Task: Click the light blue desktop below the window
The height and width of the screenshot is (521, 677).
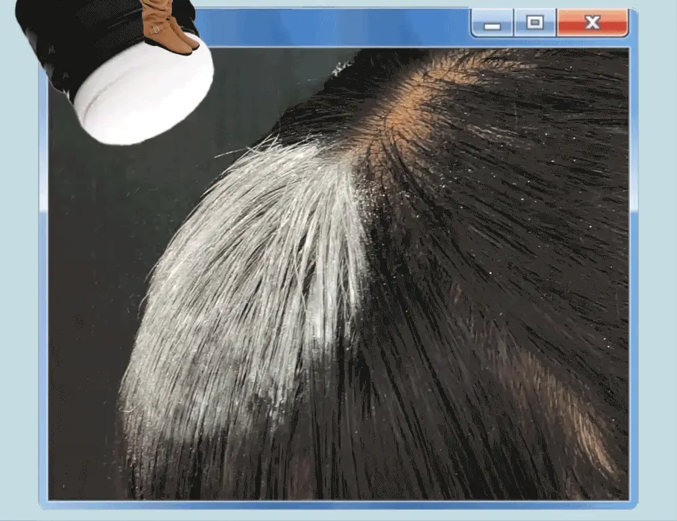Action: point(338,516)
